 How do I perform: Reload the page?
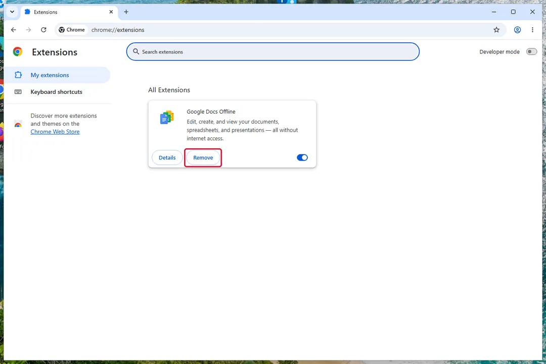tap(43, 30)
